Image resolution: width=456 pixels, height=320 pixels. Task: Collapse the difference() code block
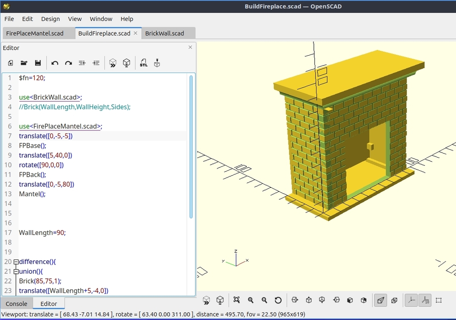click(16, 262)
